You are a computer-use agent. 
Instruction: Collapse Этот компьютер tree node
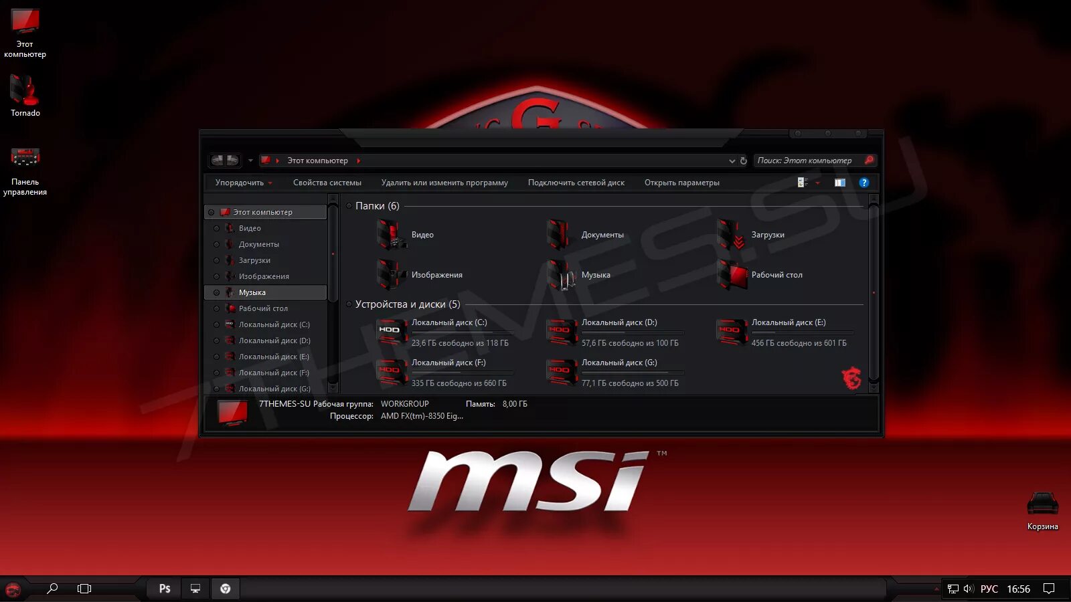[x=211, y=212]
